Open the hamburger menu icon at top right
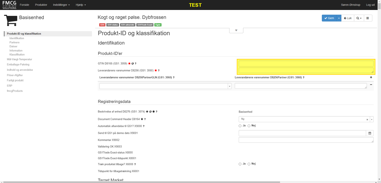The height and width of the screenshot is (183, 381). [367, 18]
